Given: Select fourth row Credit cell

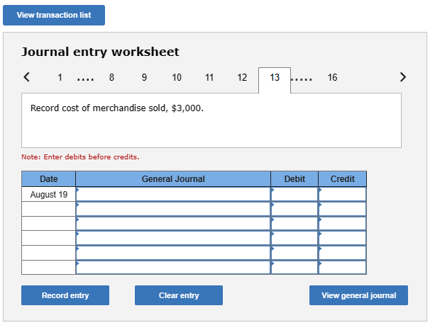Looking at the screenshot, I should coord(342,238).
